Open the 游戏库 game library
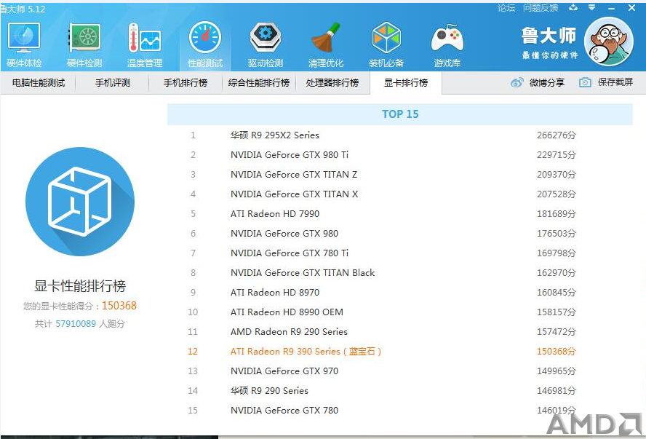 pyautogui.click(x=447, y=44)
